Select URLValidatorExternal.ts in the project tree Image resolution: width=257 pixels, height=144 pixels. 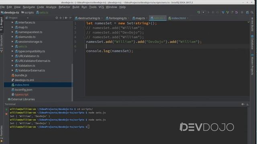[34, 61]
